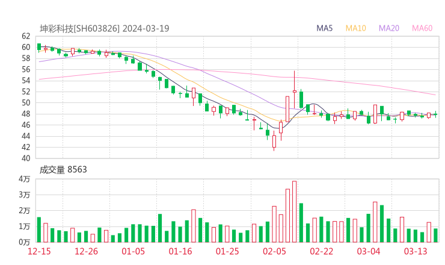
Task: Click the 03-04 date axis label
Action: pos(369,251)
